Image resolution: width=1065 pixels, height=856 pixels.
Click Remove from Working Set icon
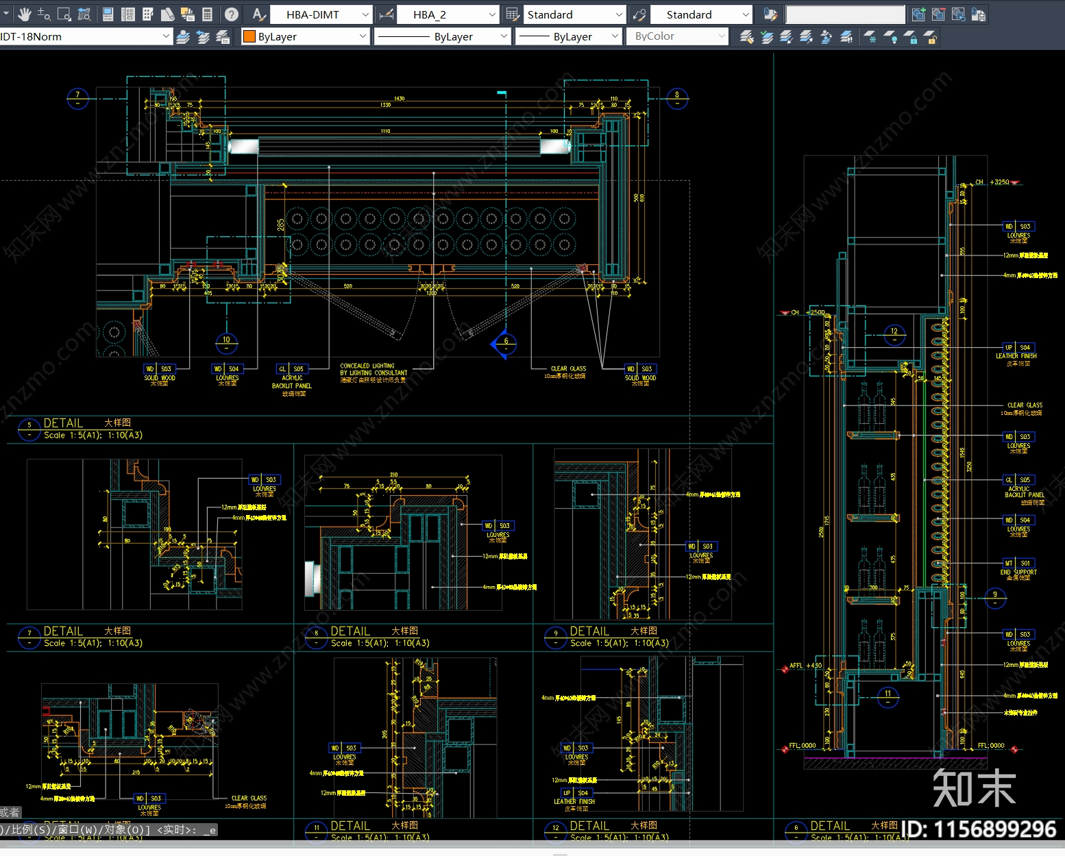(x=939, y=14)
